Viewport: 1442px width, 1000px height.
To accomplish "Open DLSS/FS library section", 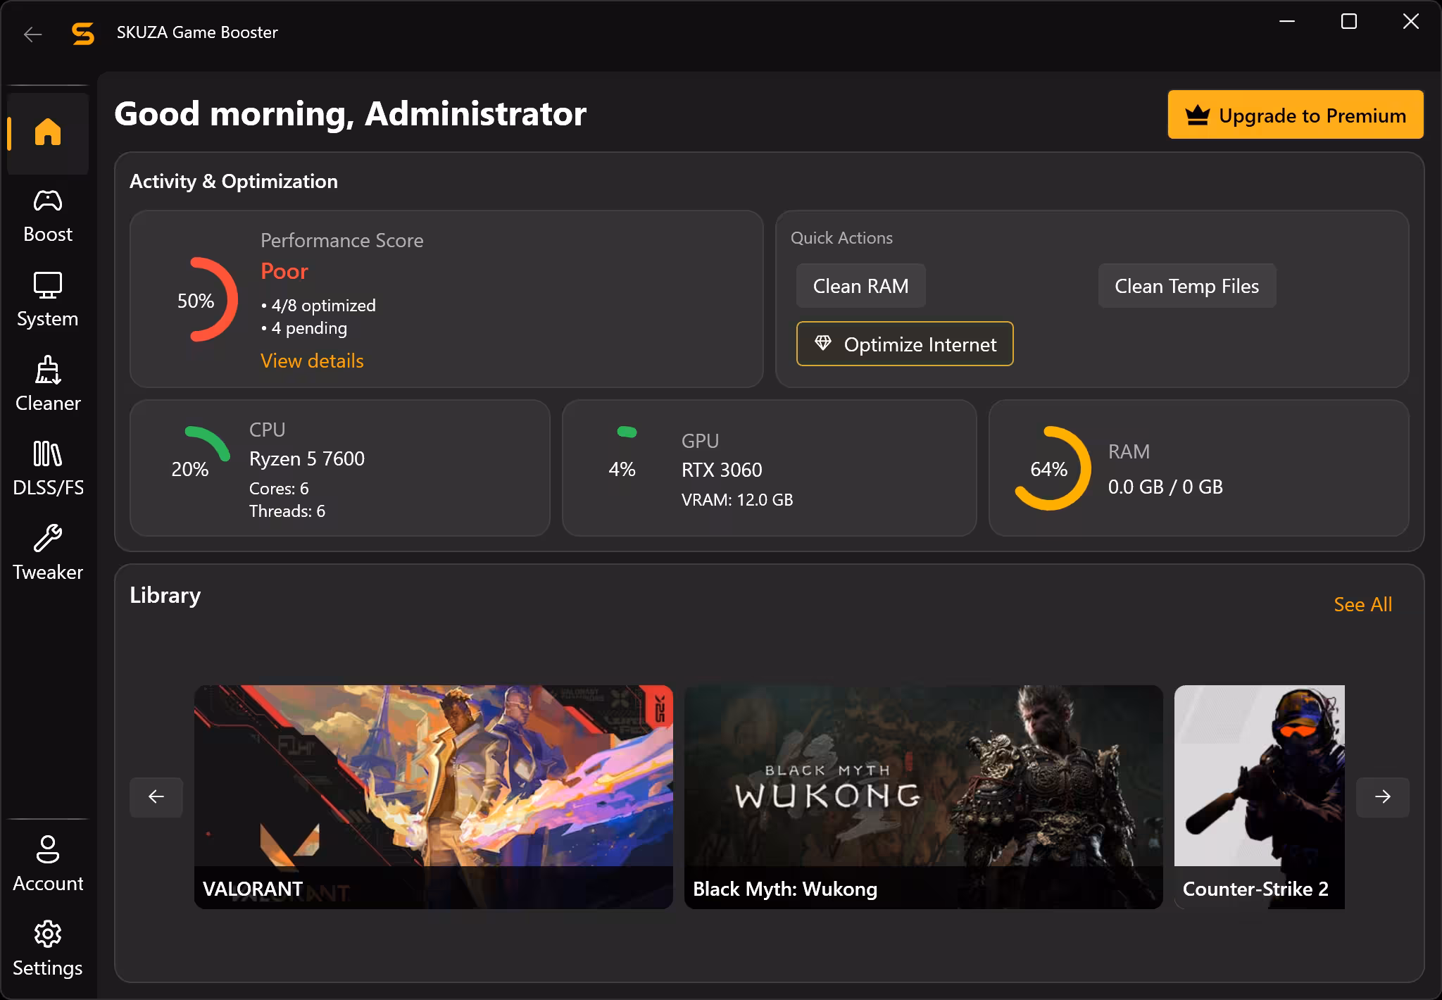I will click(x=48, y=470).
